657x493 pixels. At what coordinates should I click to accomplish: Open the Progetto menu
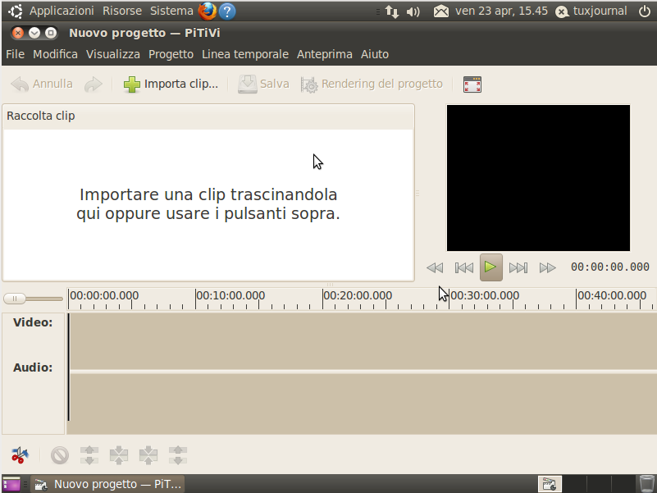[171, 54]
